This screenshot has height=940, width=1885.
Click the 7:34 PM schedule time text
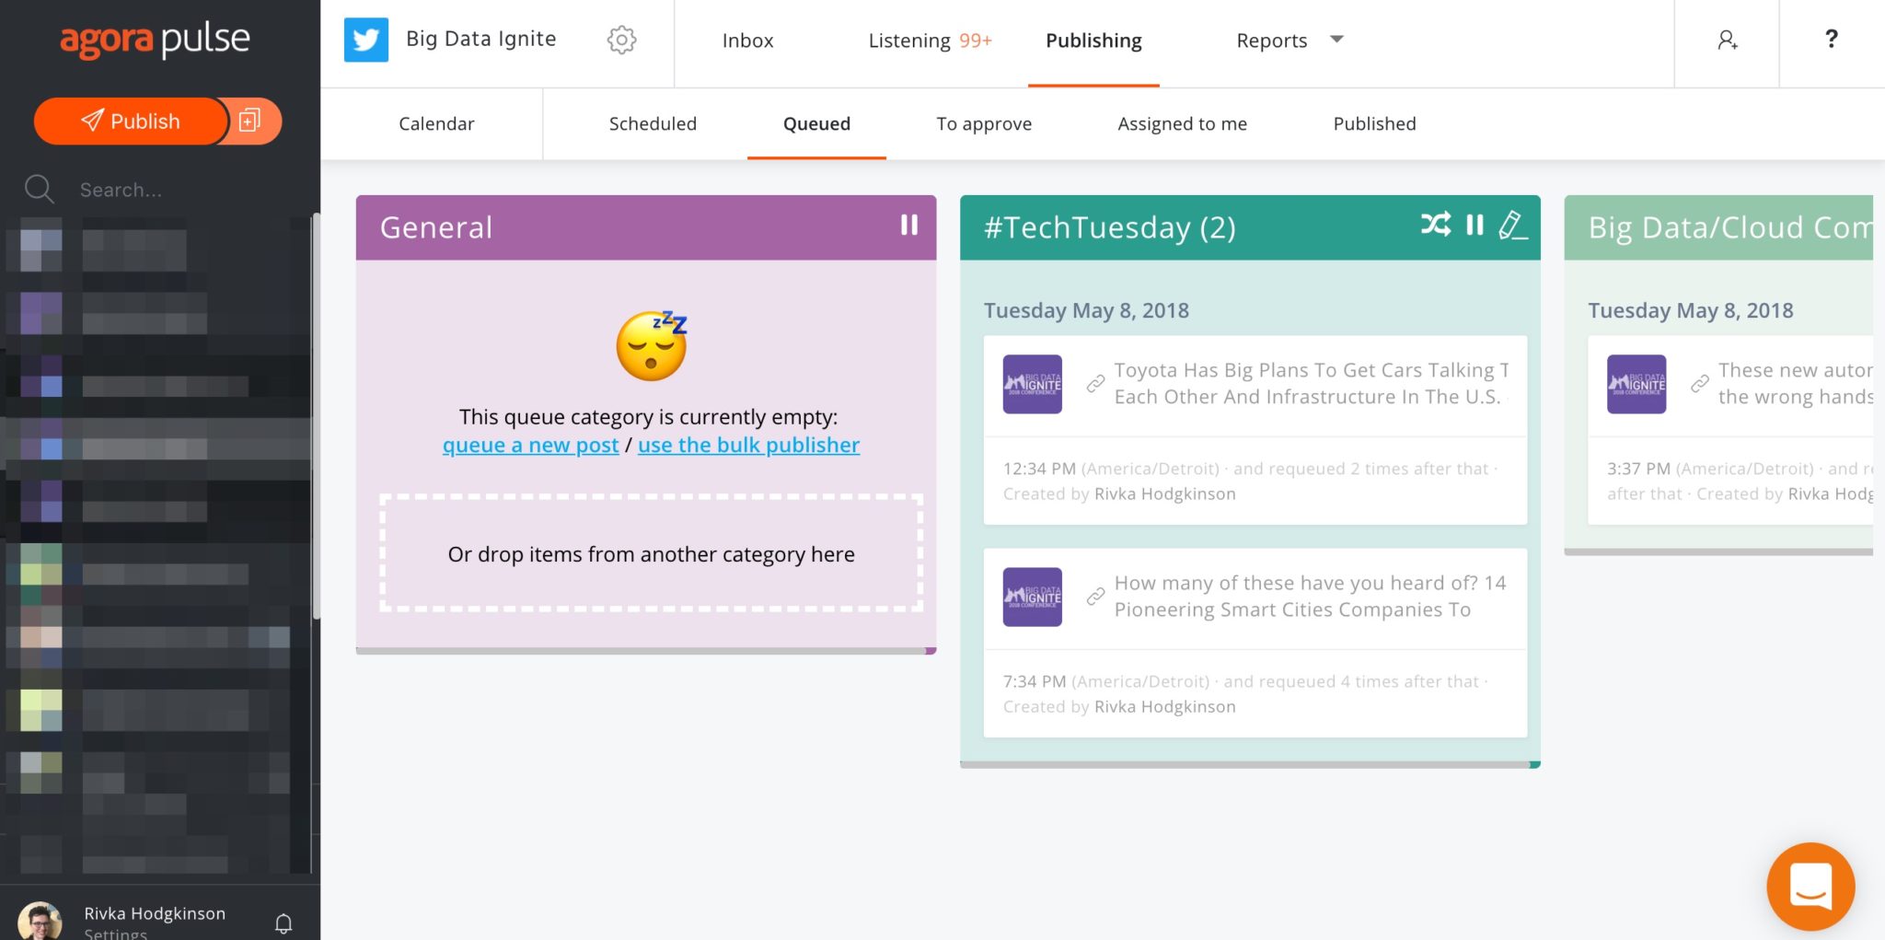[1035, 681]
